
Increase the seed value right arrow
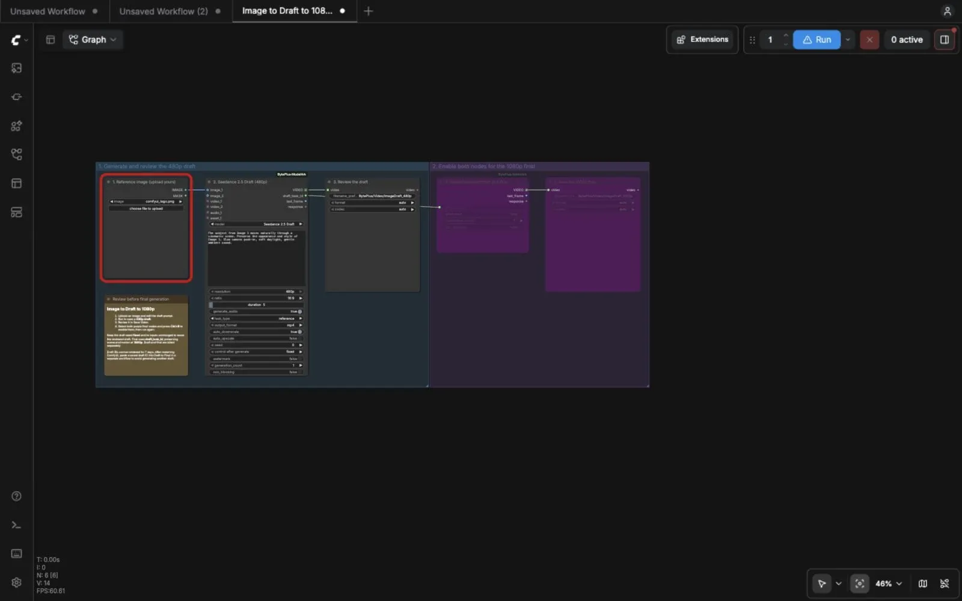click(301, 345)
